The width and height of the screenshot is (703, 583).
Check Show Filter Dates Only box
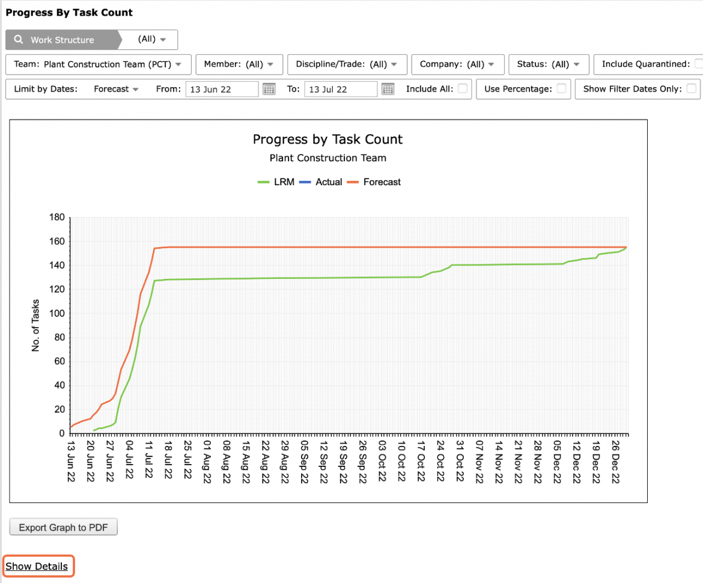pos(692,88)
